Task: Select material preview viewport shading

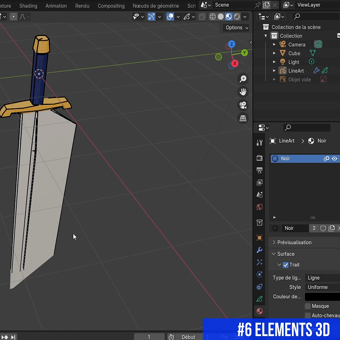Action: 229,17
